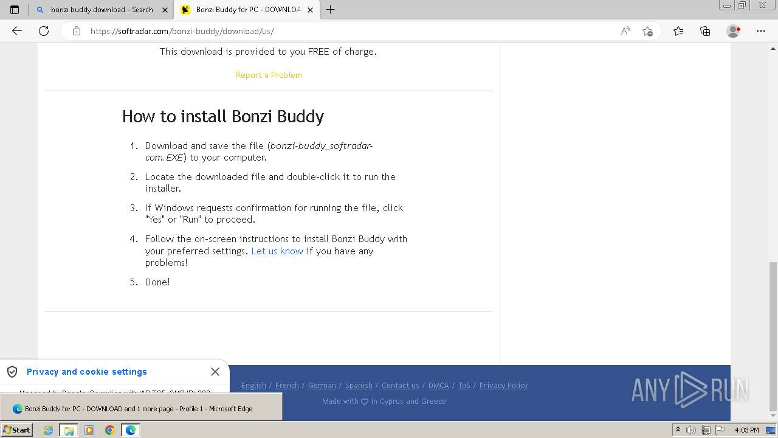Launch Internet Explorer from taskbar
This screenshot has width=778, height=438.
(x=49, y=430)
